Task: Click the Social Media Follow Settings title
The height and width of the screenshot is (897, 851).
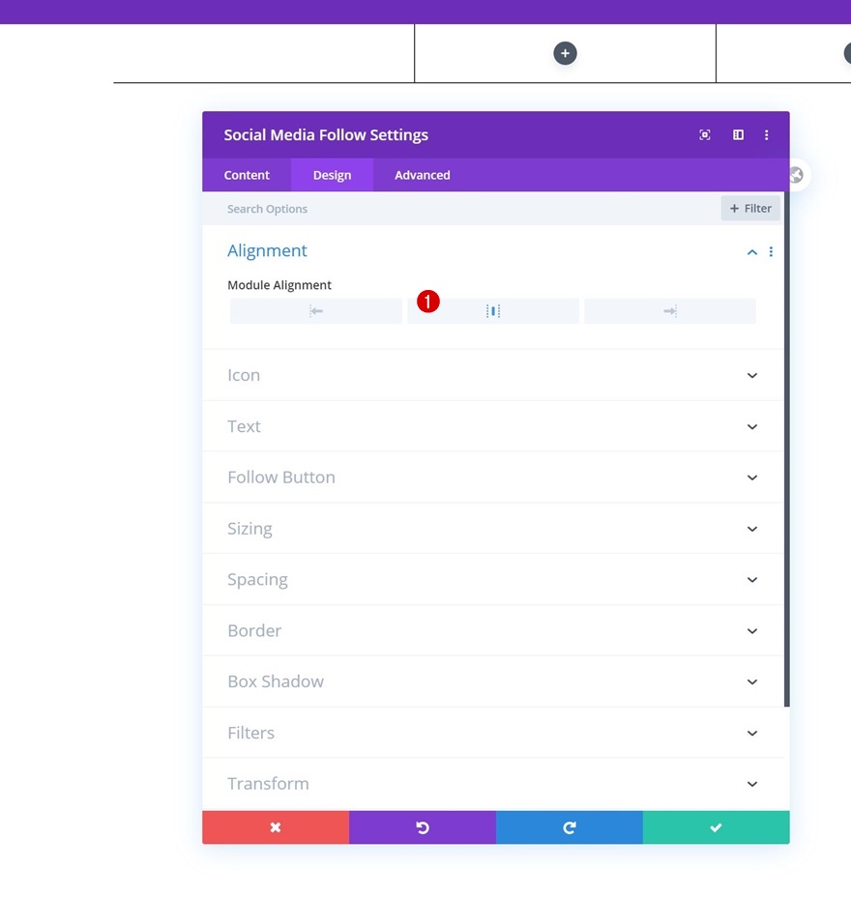Action: pos(326,135)
